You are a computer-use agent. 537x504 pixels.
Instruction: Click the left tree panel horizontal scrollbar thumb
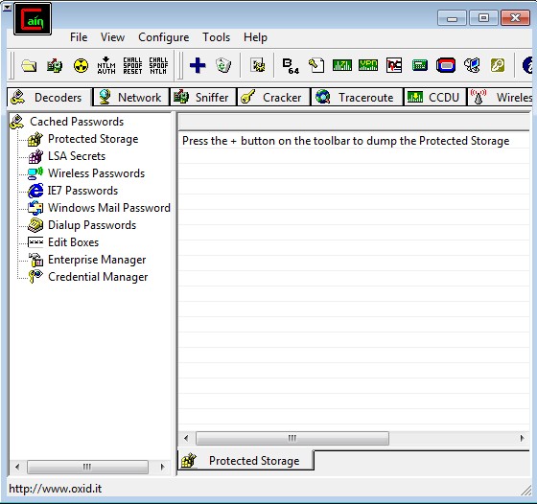click(x=87, y=467)
